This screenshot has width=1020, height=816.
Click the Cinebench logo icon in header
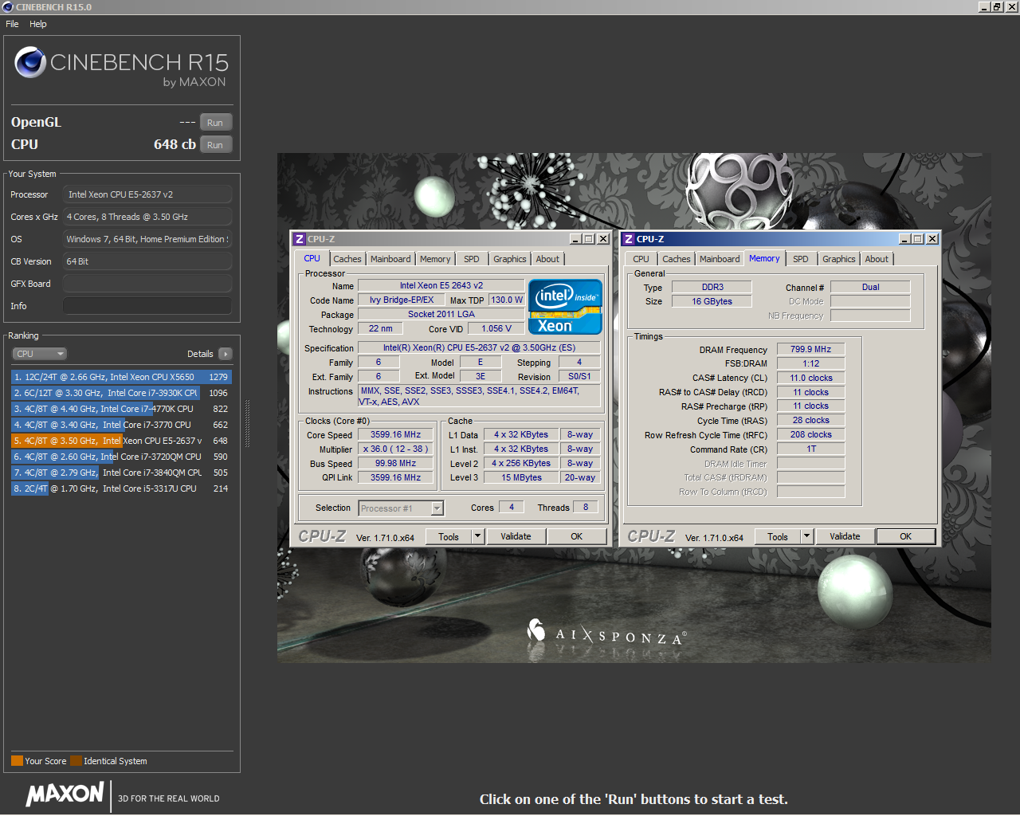[30, 61]
